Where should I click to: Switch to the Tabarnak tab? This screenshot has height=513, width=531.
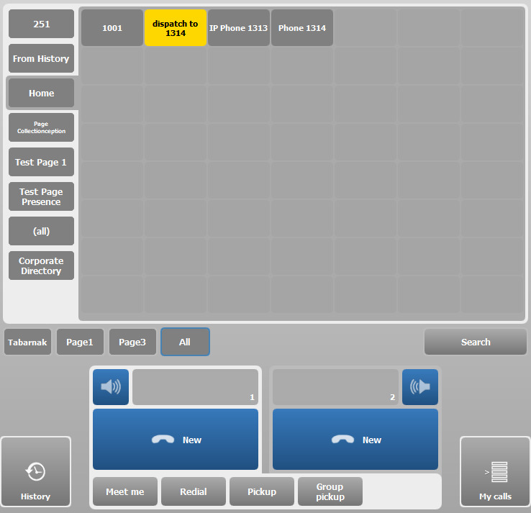(x=27, y=342)
